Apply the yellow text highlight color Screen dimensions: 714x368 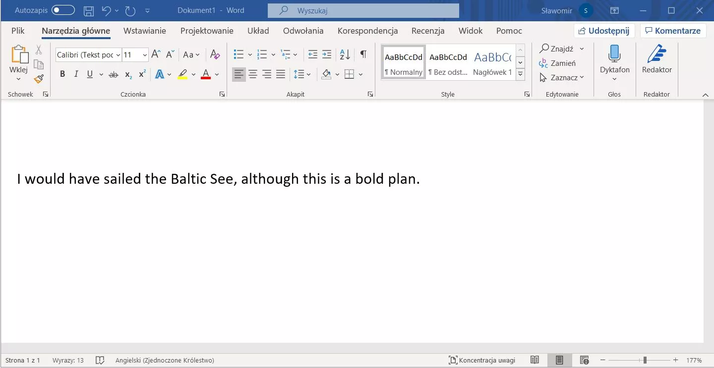click(x=182, y=74)
